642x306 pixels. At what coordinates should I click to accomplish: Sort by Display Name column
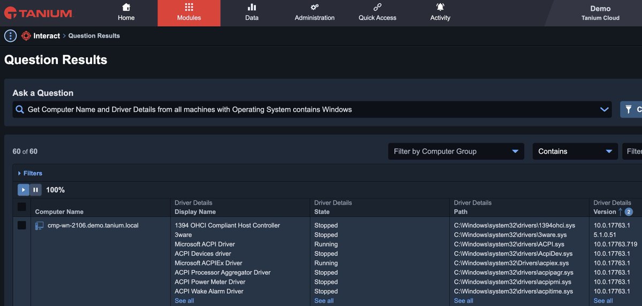[x=195, y=212]
